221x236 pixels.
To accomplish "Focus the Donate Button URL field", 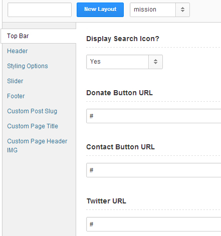I will click(154, 116).
